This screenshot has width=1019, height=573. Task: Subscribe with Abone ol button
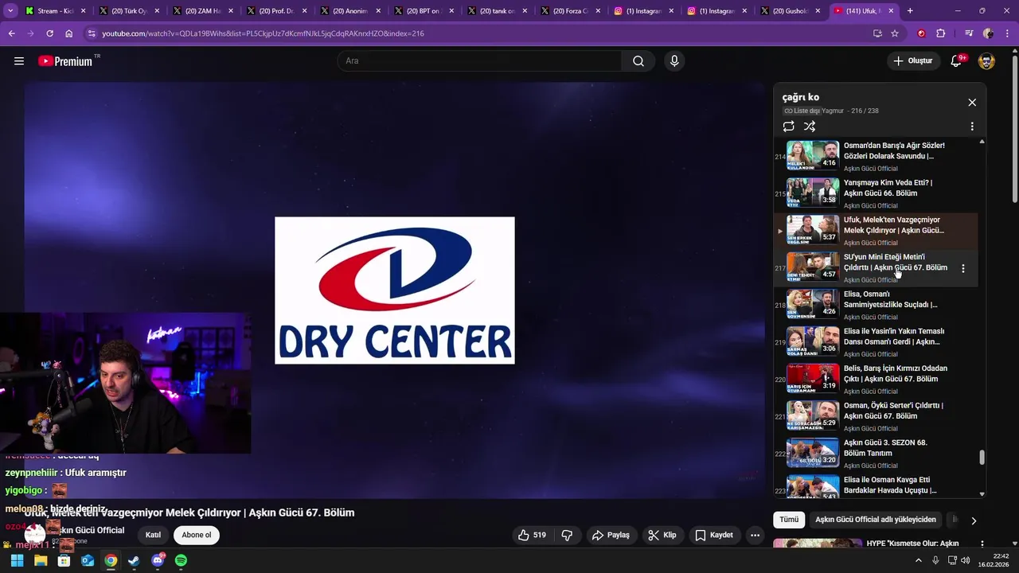(197, 535)
